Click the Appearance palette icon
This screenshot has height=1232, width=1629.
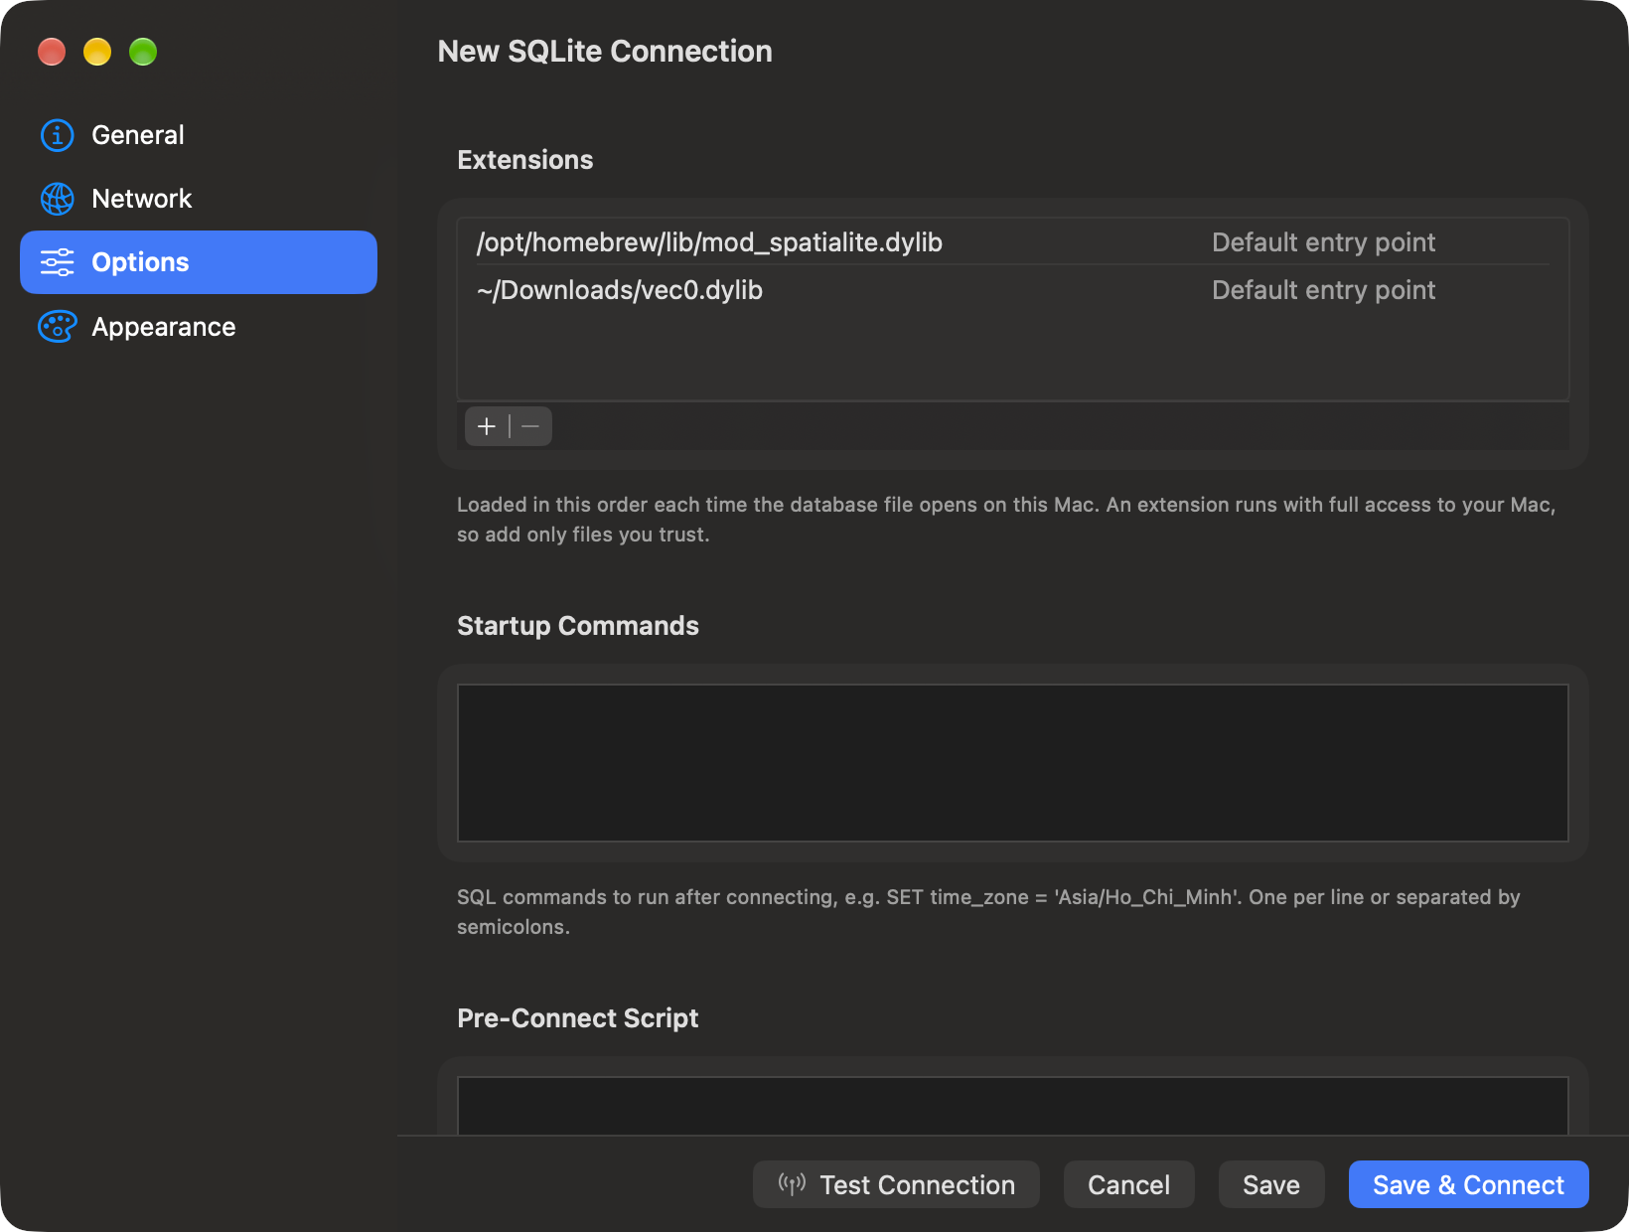pos(57,326)
